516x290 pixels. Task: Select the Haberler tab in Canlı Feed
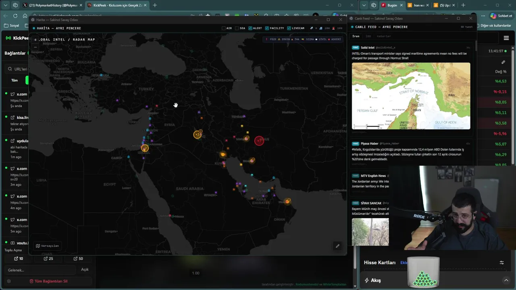pyautogui.click(x=384, y=36)
